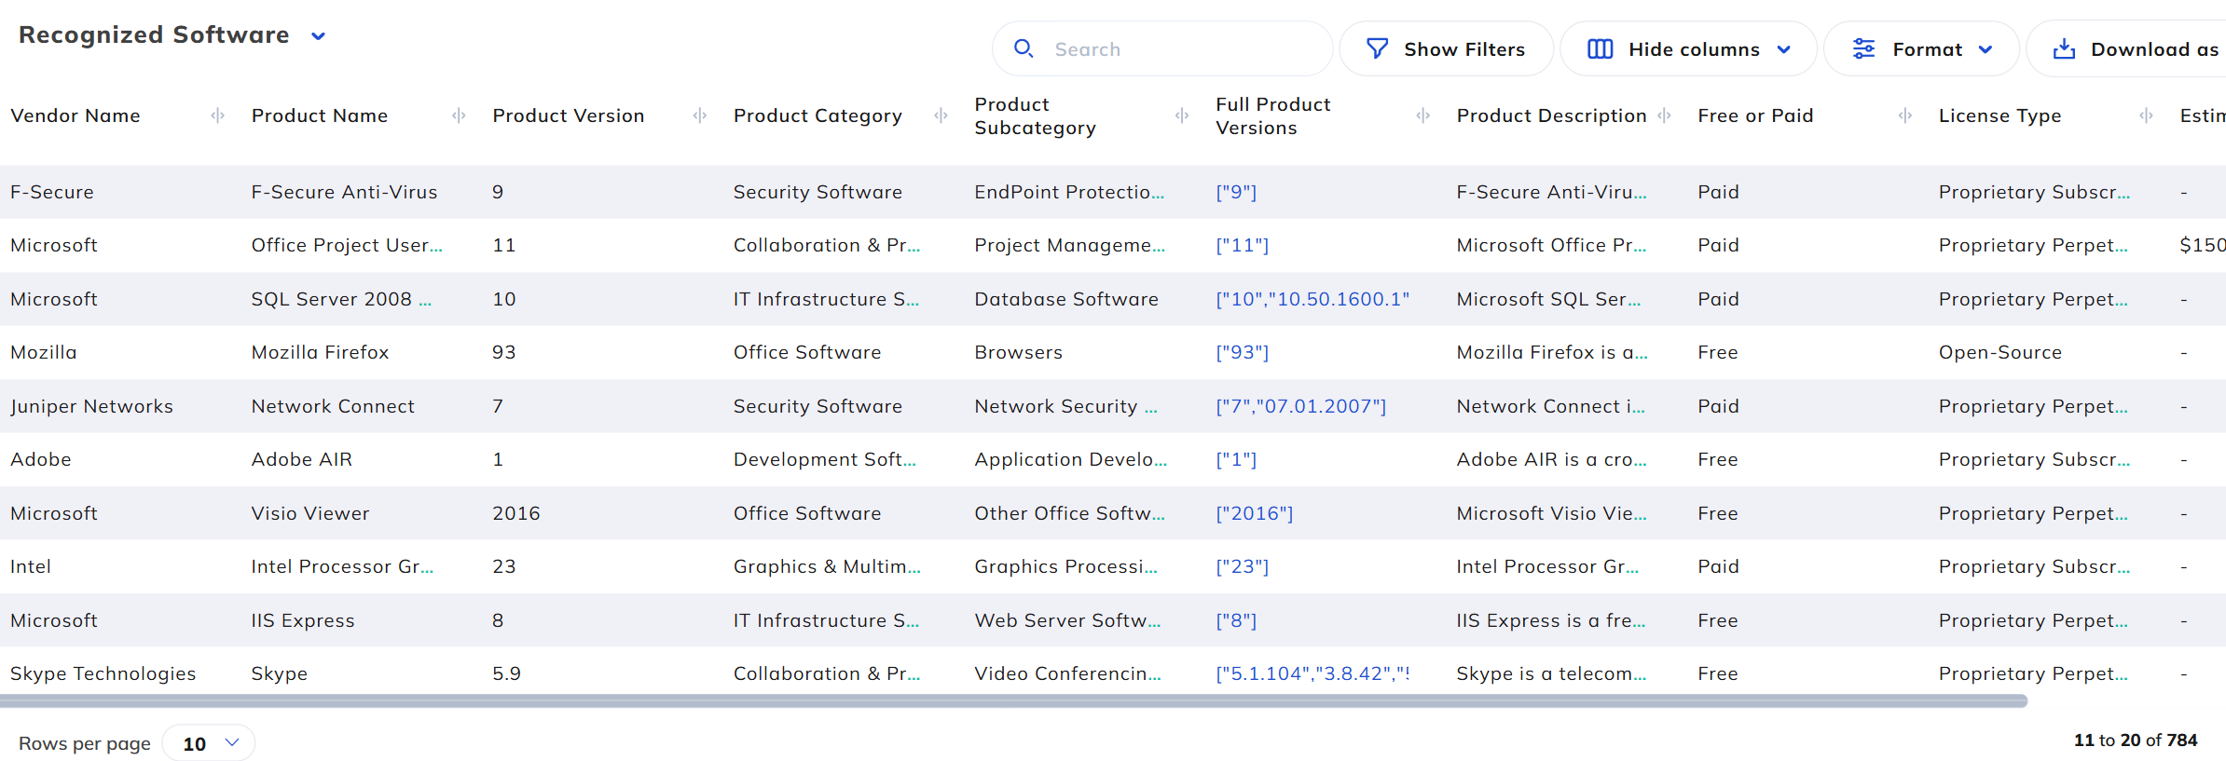Open the ["7","07.01.2007"] versions link
Image resolution: width=2226 pixels, height=761 pixels.
coord(1300,406)
